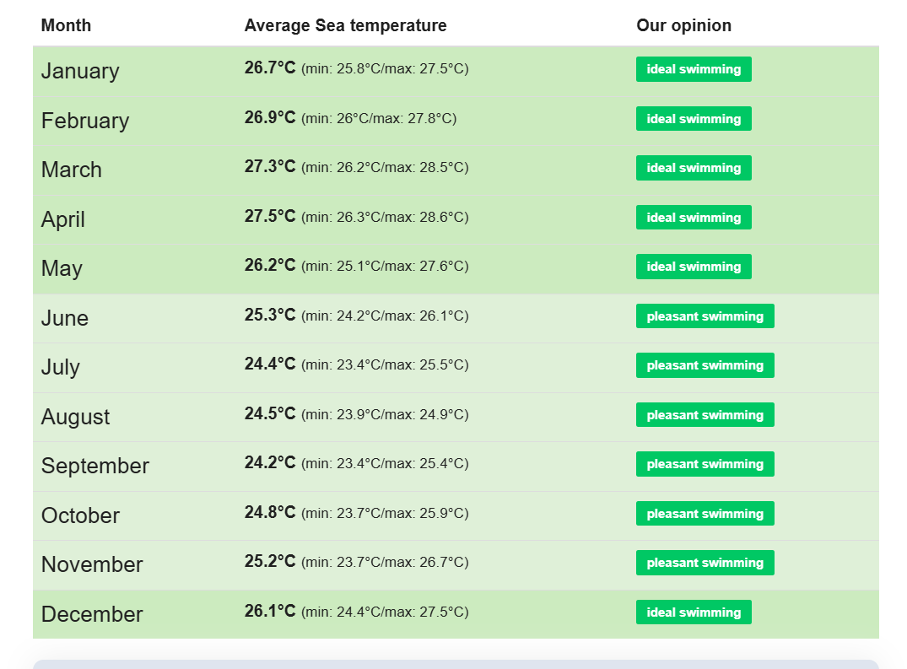The image size is (907, 669).
Task: Click the Average Sea temperature header
Action: (x=345, y=25)
